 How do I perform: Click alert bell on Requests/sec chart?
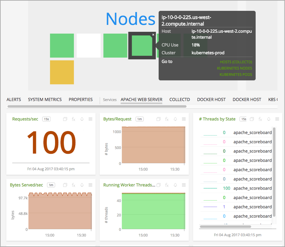[82, 119]
